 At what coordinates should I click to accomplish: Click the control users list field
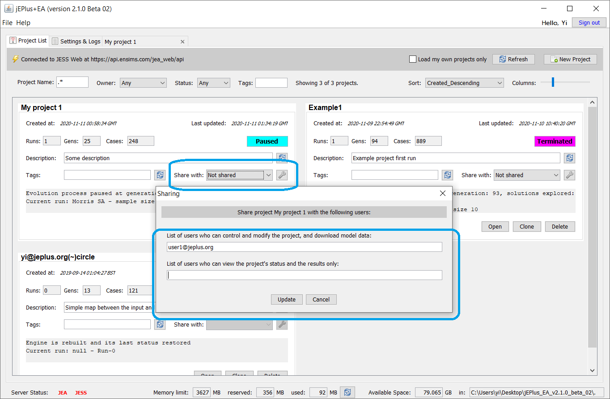(305, 247)
